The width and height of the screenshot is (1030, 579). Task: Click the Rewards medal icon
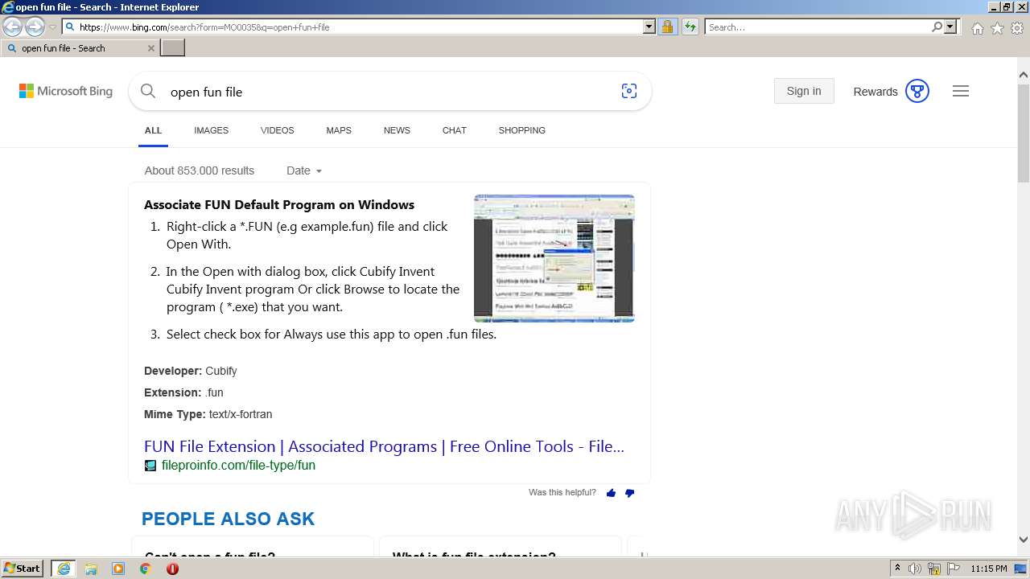click(x=917, y=91)
